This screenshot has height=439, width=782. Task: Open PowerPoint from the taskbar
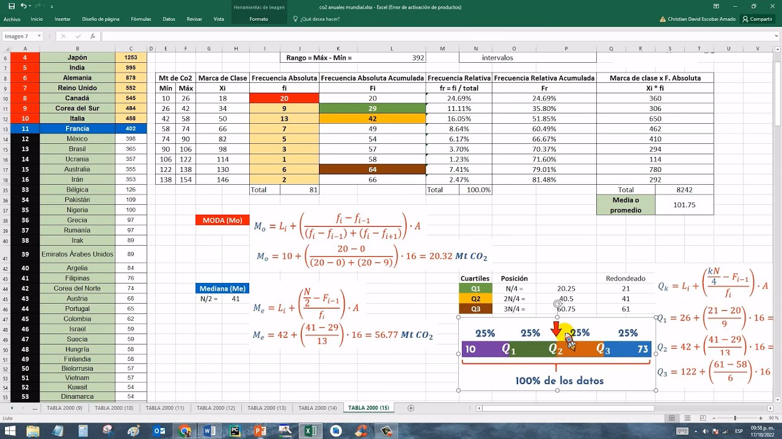[260, 431]
